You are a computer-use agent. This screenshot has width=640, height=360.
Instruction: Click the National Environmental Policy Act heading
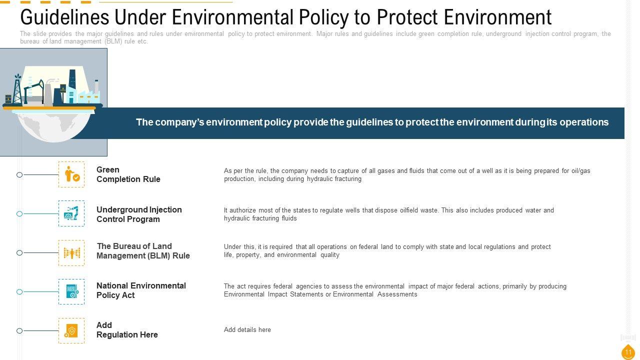(141, 290)
